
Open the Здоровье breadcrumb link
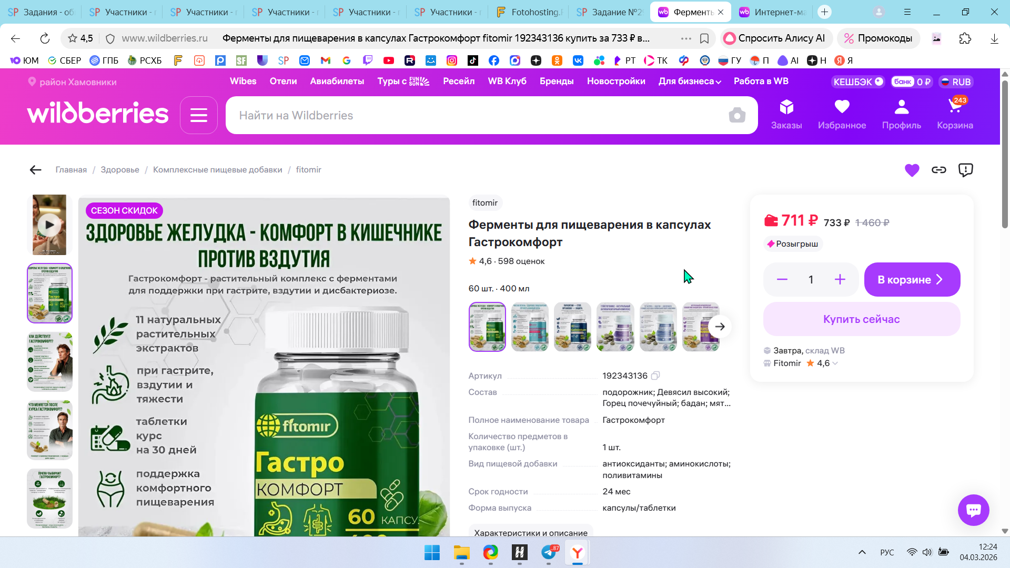point(120,170)
